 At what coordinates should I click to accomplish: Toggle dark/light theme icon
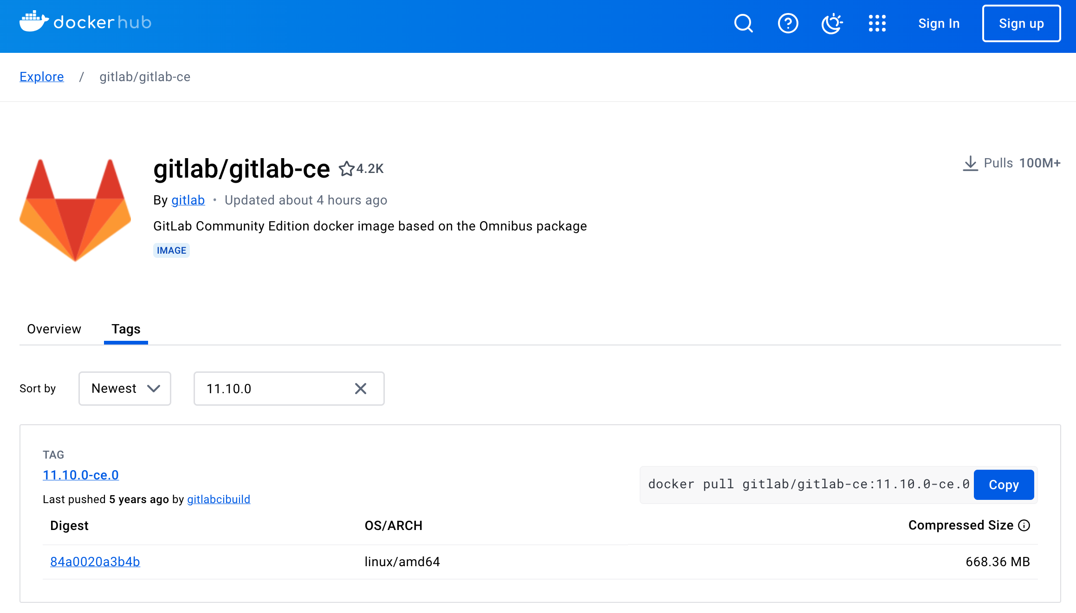click(832, 23)
